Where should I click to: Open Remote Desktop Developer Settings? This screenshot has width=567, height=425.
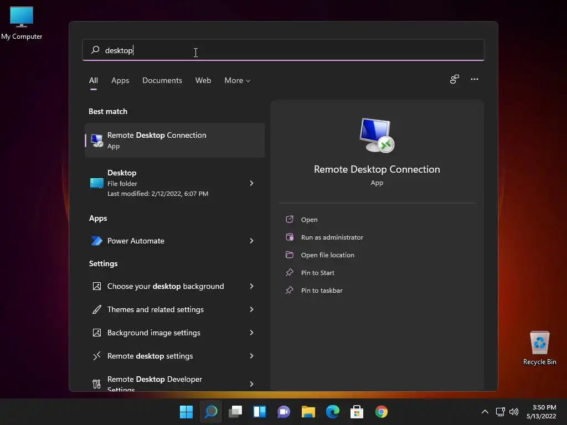point(174,381)
